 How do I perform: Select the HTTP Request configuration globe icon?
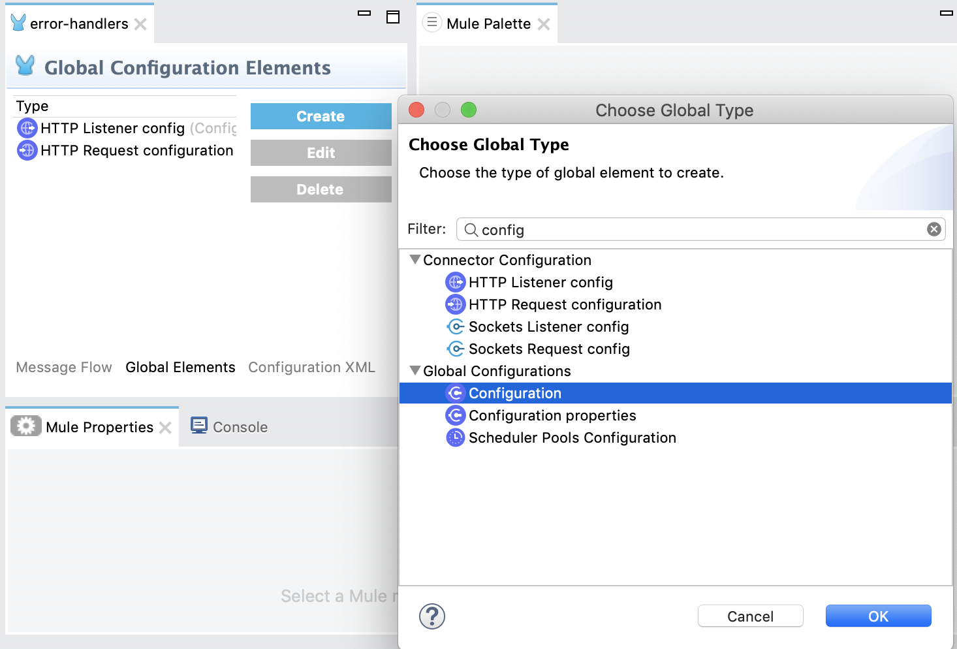(456, 304)
